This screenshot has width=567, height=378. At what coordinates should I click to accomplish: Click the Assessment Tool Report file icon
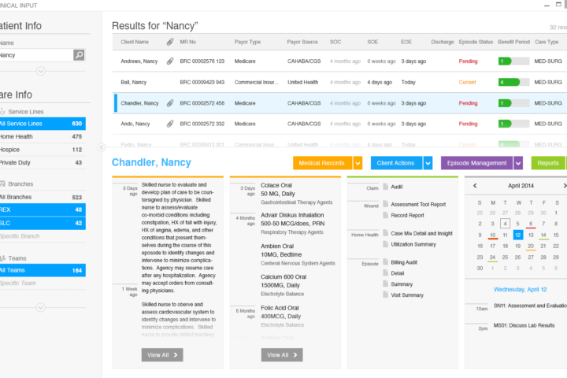tap(385, 205)
